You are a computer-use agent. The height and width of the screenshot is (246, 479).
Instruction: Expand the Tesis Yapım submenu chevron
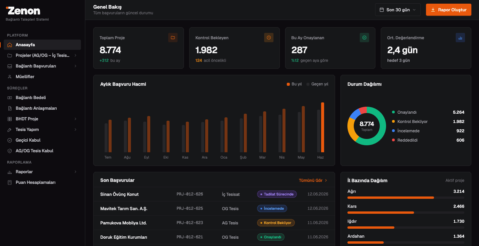point(76,130)
